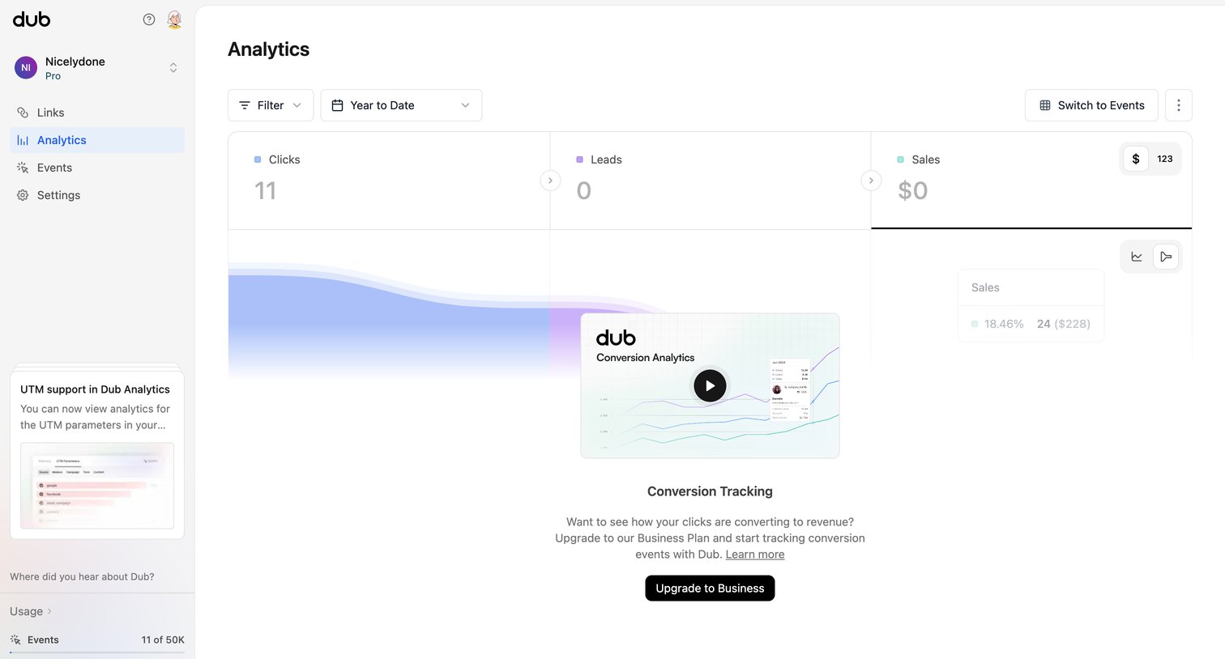Open the UTM support announcement card
1225x659 pixels.
coord(97,455)
